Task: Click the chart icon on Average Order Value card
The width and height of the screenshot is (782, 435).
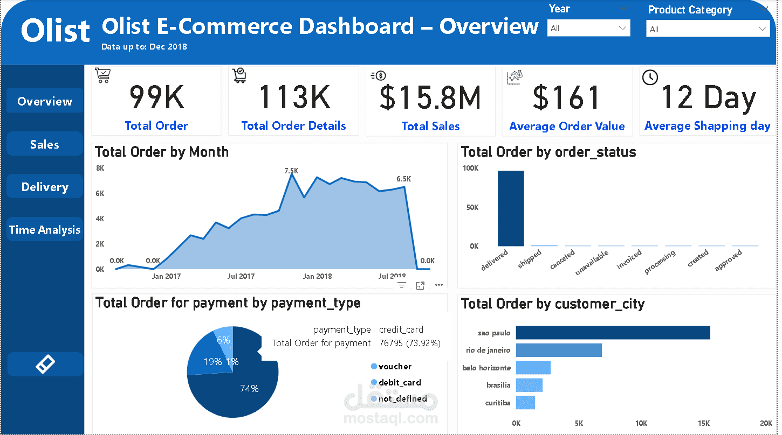Action: 515,77
